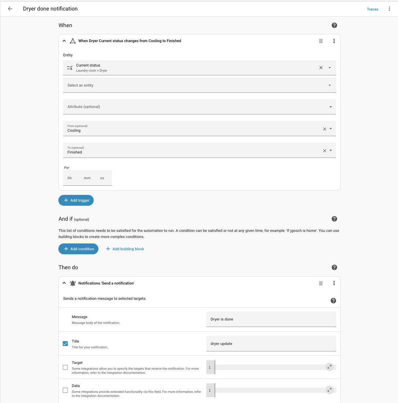Enable the Target checkbox

(x=65, y=367)
